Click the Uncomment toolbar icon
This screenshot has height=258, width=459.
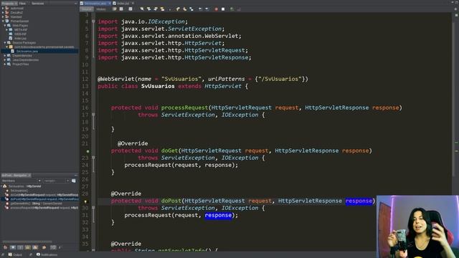pos(239,9)
